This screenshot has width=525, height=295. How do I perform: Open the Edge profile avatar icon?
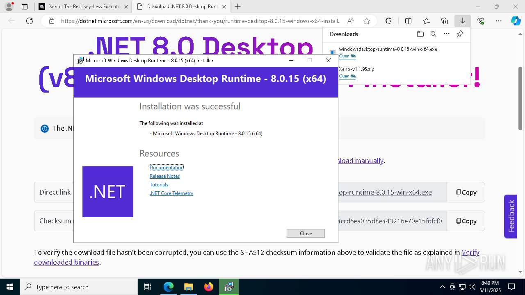[x=9, y=7]
